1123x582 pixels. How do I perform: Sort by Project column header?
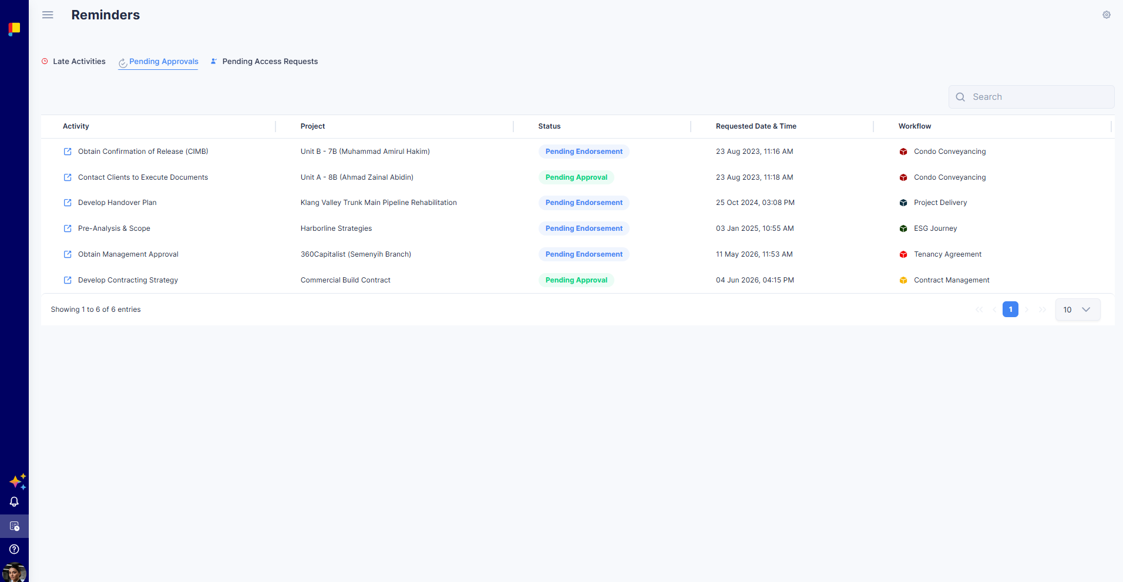(x=312, y=126)
